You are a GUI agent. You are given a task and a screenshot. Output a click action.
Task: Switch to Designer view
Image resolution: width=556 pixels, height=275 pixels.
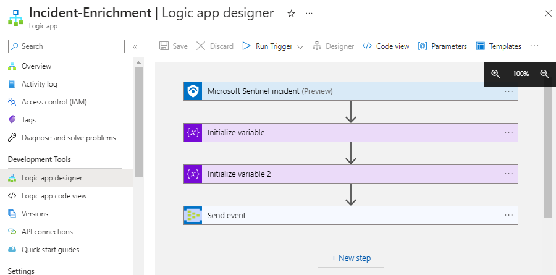click(x=333, y=46)
